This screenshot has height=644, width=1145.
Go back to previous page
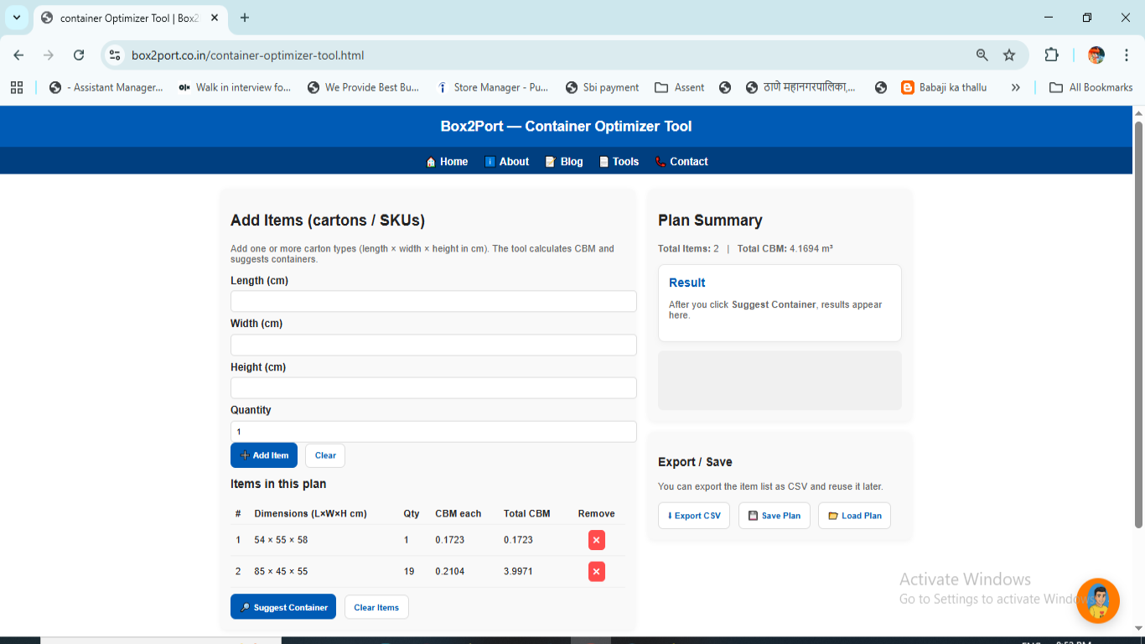tap(18, 55)
